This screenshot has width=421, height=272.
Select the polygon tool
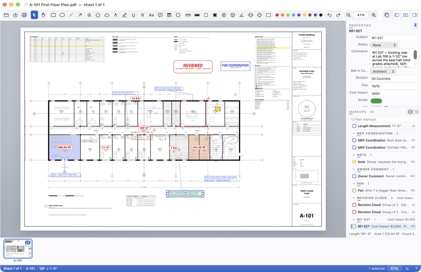(98, 15)
